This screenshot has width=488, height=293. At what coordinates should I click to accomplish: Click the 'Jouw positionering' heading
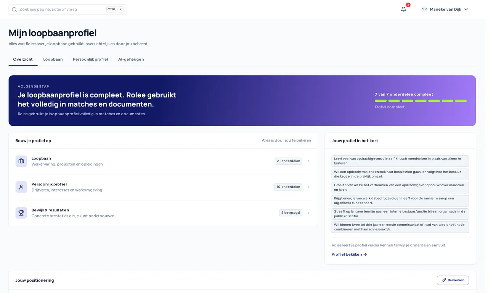[x=35, y=280]
